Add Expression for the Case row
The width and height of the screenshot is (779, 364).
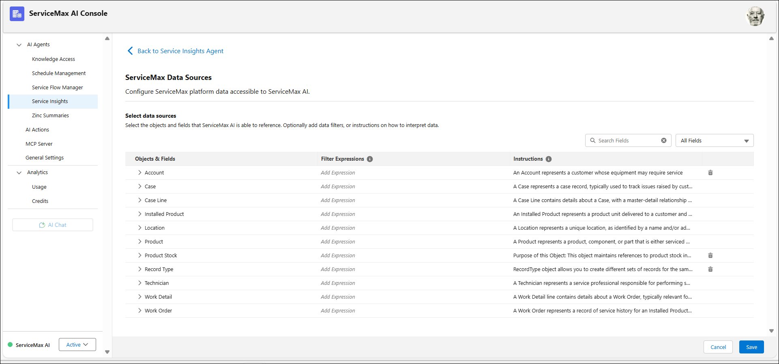(338, 187)
